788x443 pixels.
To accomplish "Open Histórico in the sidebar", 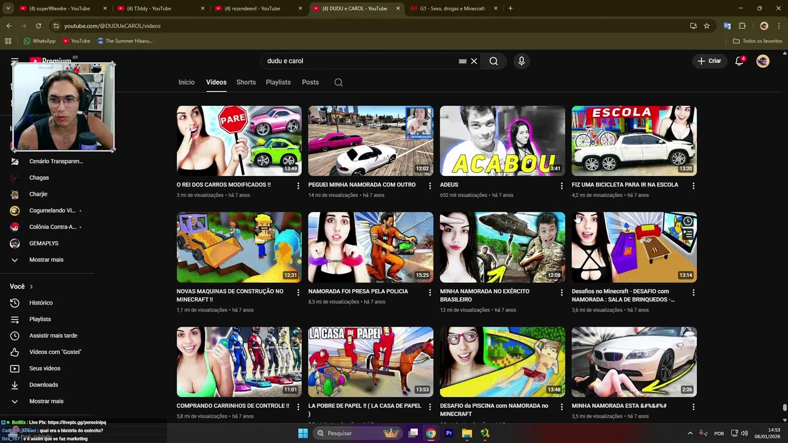I will (x=41, y=303).
